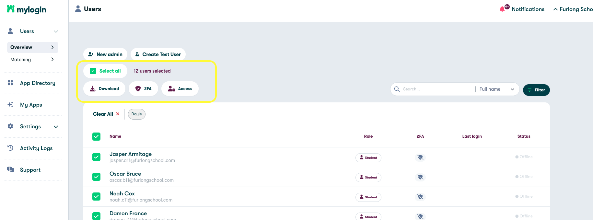Viewport: 593px width, 220px height.
Task: Click the Download selected users button
Action: tap(104, 89)
